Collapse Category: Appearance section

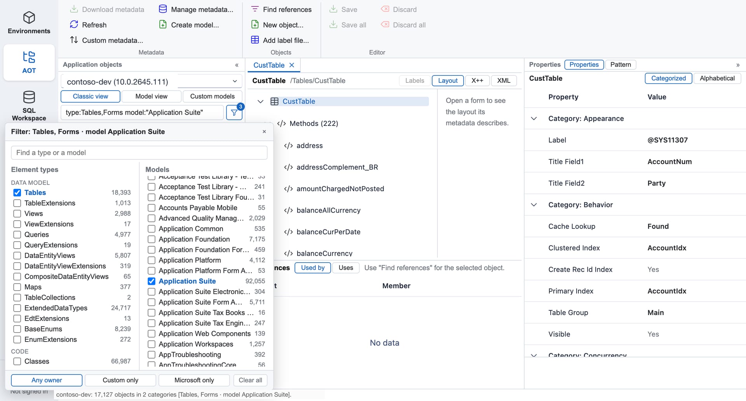pyautogui.click(x=534, y=119)
